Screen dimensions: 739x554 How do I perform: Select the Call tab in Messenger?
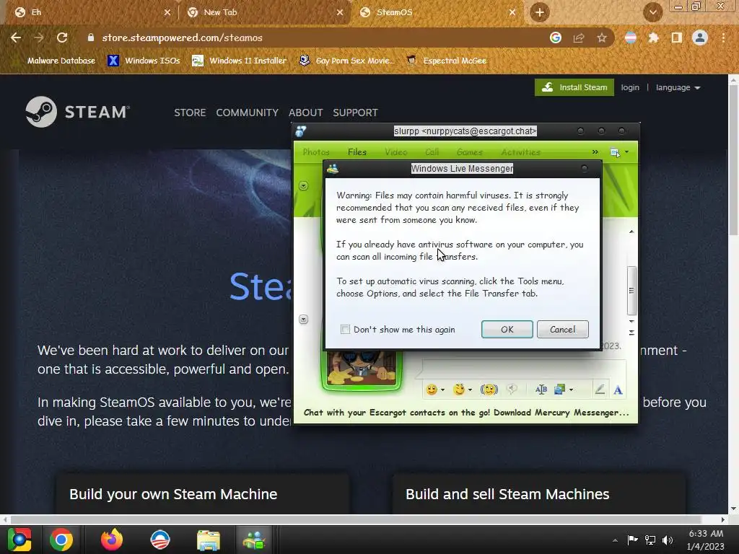click(x=432, y=151)
